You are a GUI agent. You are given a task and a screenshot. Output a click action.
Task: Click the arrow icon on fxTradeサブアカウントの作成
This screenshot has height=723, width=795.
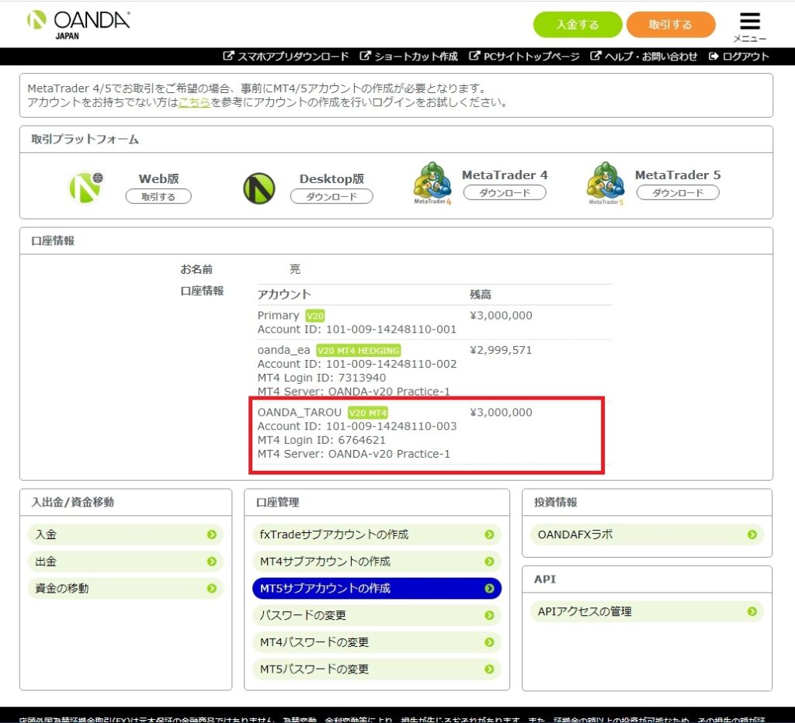[x=489, y=534]
